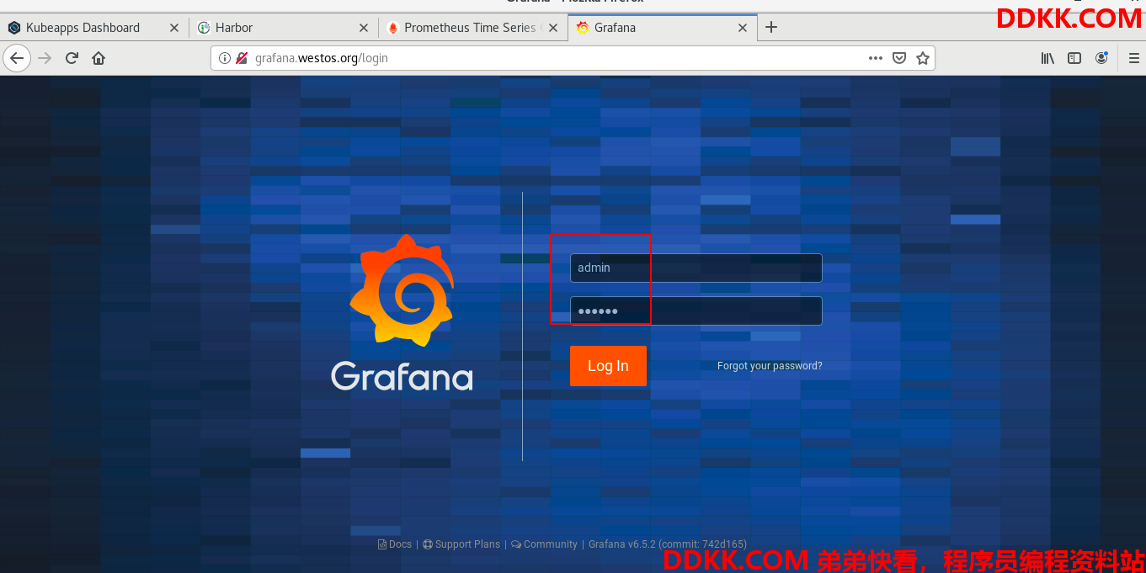Click the Kubeapps tab favicon
The image size is (1146, 573).
14,28
